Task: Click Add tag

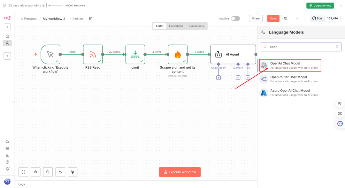Action: point(76,19)
